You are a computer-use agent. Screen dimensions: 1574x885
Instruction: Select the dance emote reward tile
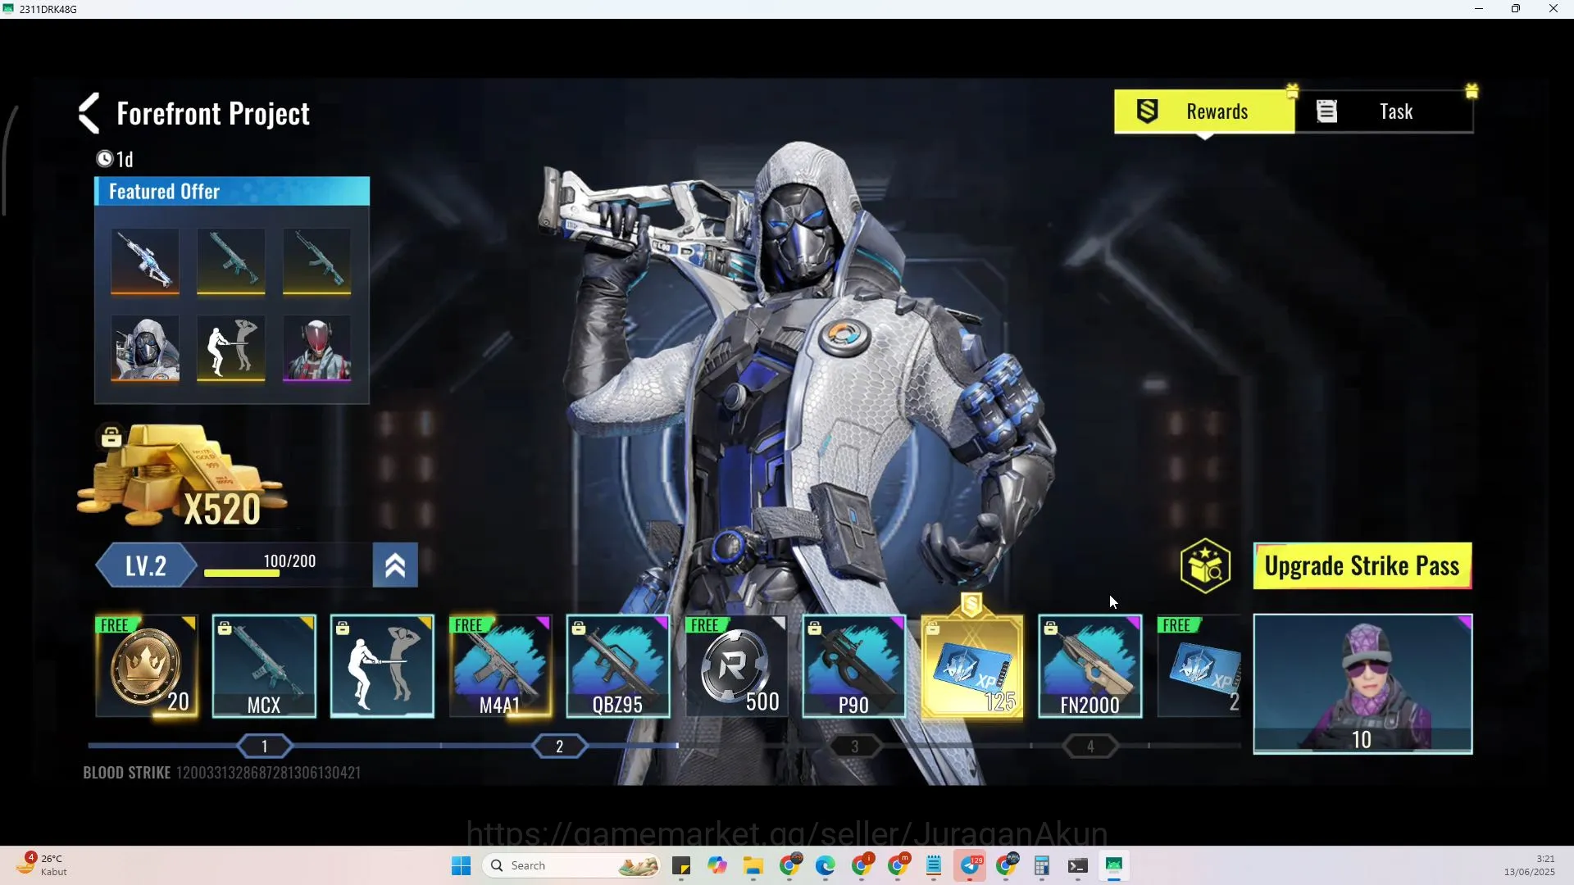tap(382, 667)
